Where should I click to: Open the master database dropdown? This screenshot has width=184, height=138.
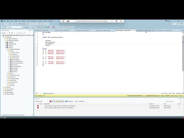tap(14, 27)
